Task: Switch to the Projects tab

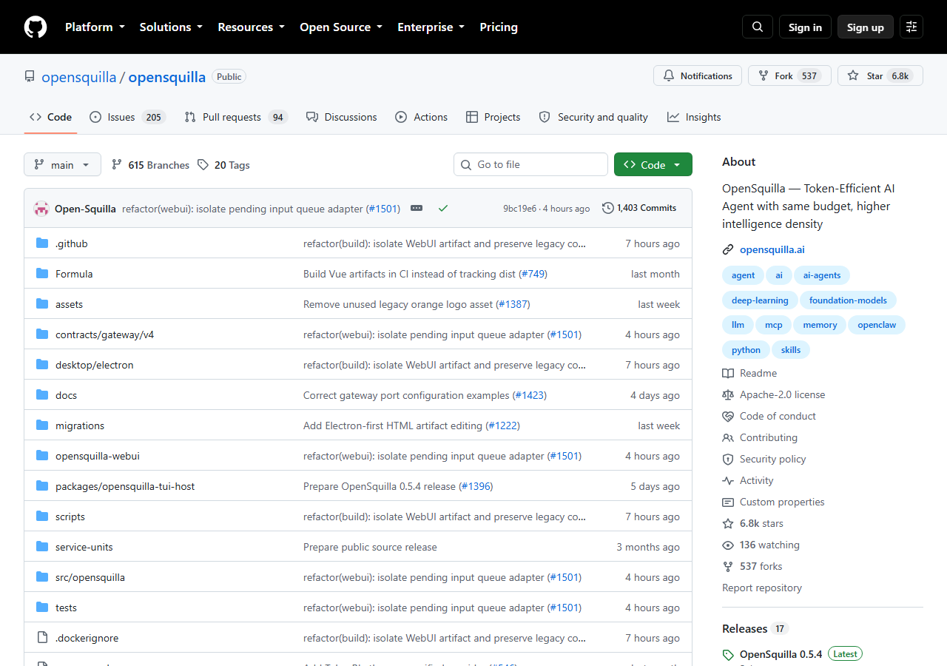Action: [x=493, y=117]
